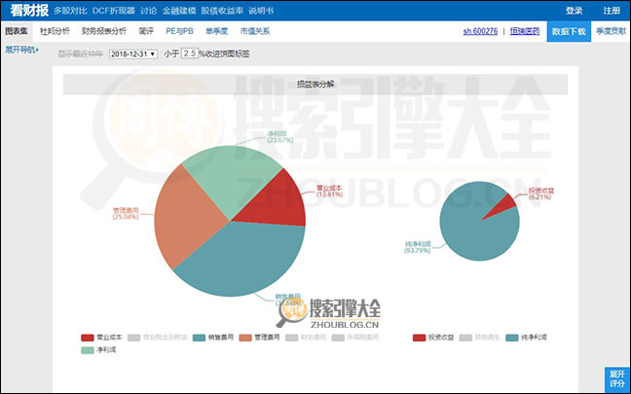This screenshot has height=394, width=631.
Task: Open the PE与PB tab
Action: 179,31
